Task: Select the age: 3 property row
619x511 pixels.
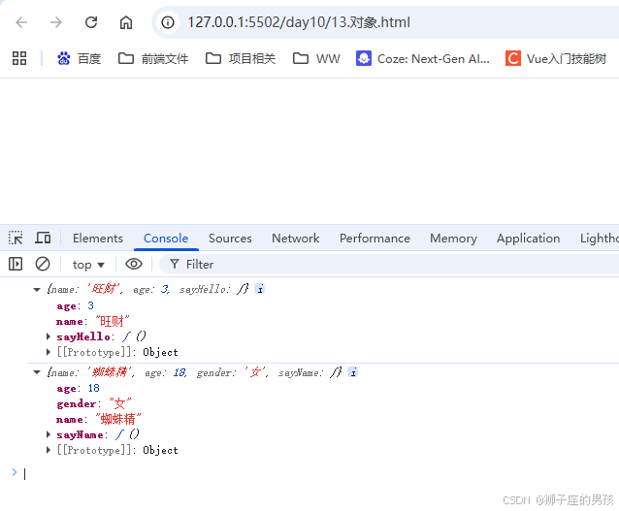Action: (x=75, y=305)
